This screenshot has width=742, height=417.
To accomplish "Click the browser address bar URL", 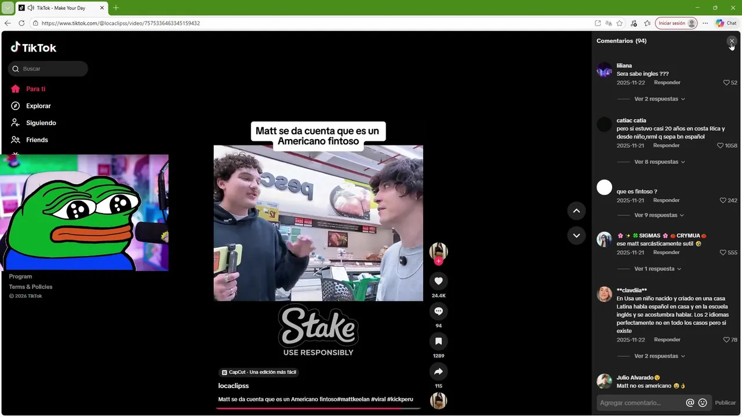I will 121,23.
